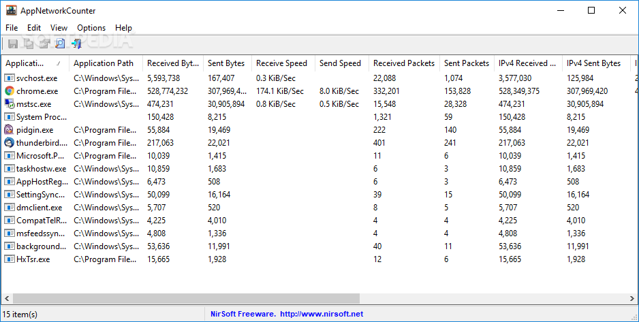Click the System Process row icon
This screenshot has width=639, height=322.
10,117
